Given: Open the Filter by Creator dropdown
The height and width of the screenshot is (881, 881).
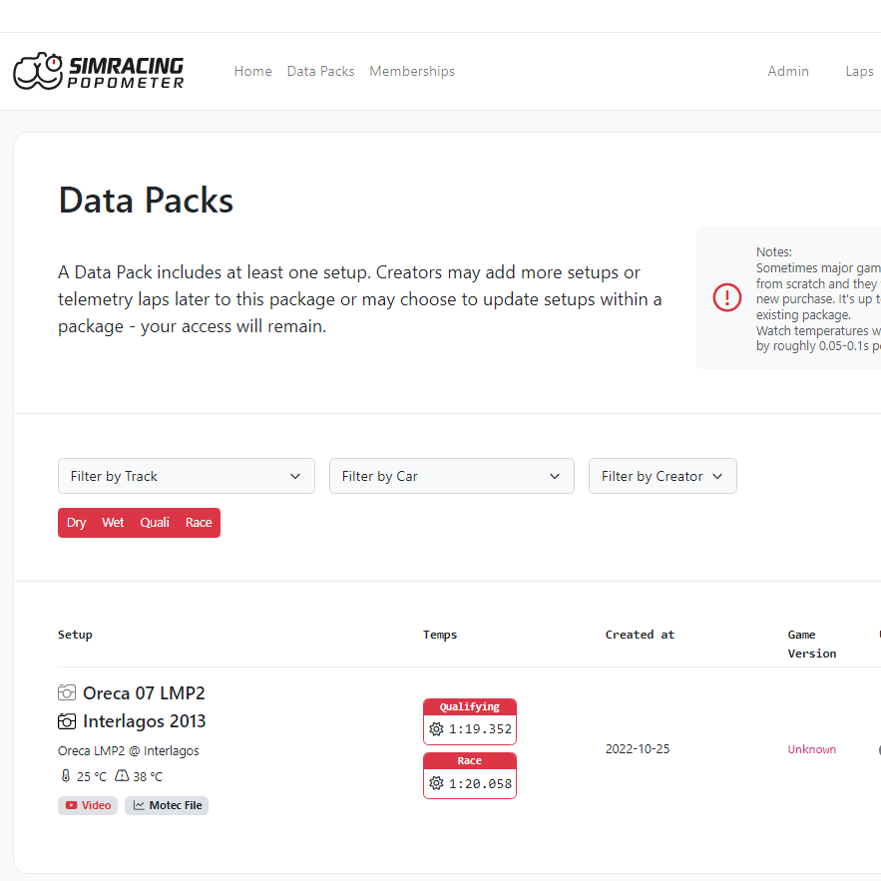Looking at the screenshot, I should pos(662,476).
